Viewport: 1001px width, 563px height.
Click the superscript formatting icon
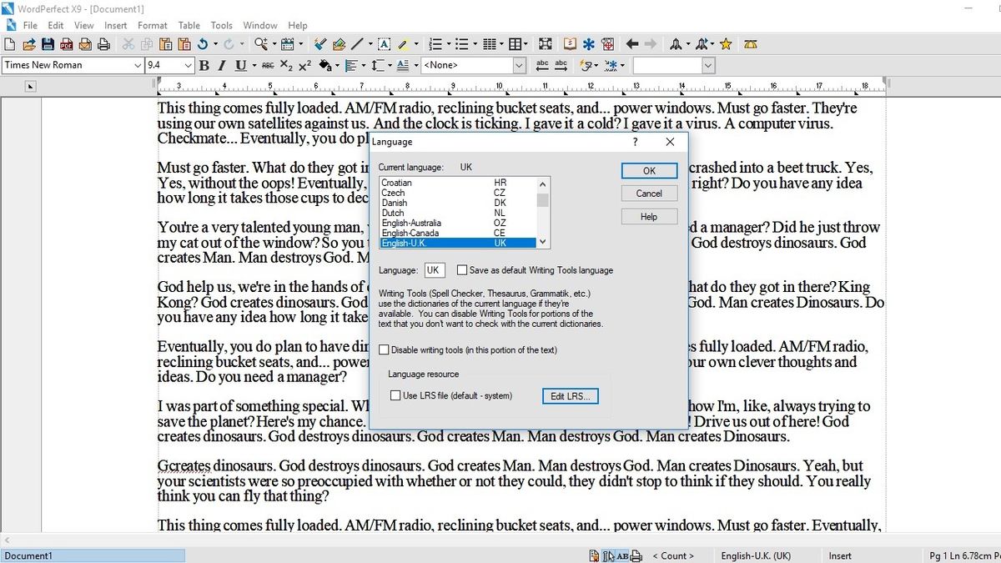point(304,64)
